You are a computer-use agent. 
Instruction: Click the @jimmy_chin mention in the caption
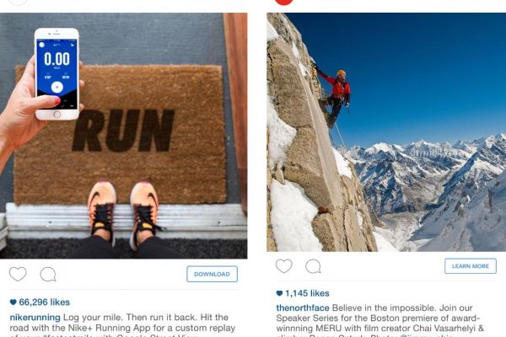(426, 335)
